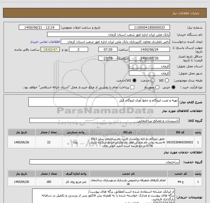Viewport: 210px width, 203px height.
Task: Click the response deadline date 1400/06/24
Action: click(x=149, y=49)
